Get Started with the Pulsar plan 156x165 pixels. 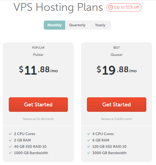point(38,105)
